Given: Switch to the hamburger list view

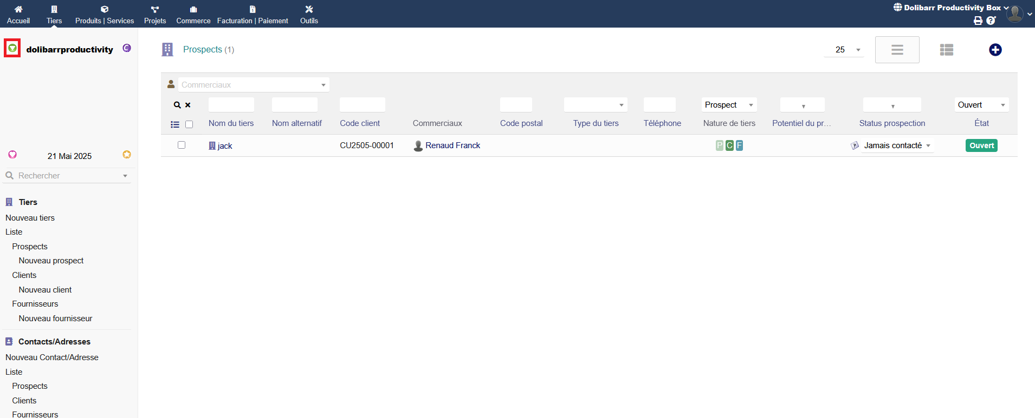Looking at the screenshot, I should pos(897,50).
